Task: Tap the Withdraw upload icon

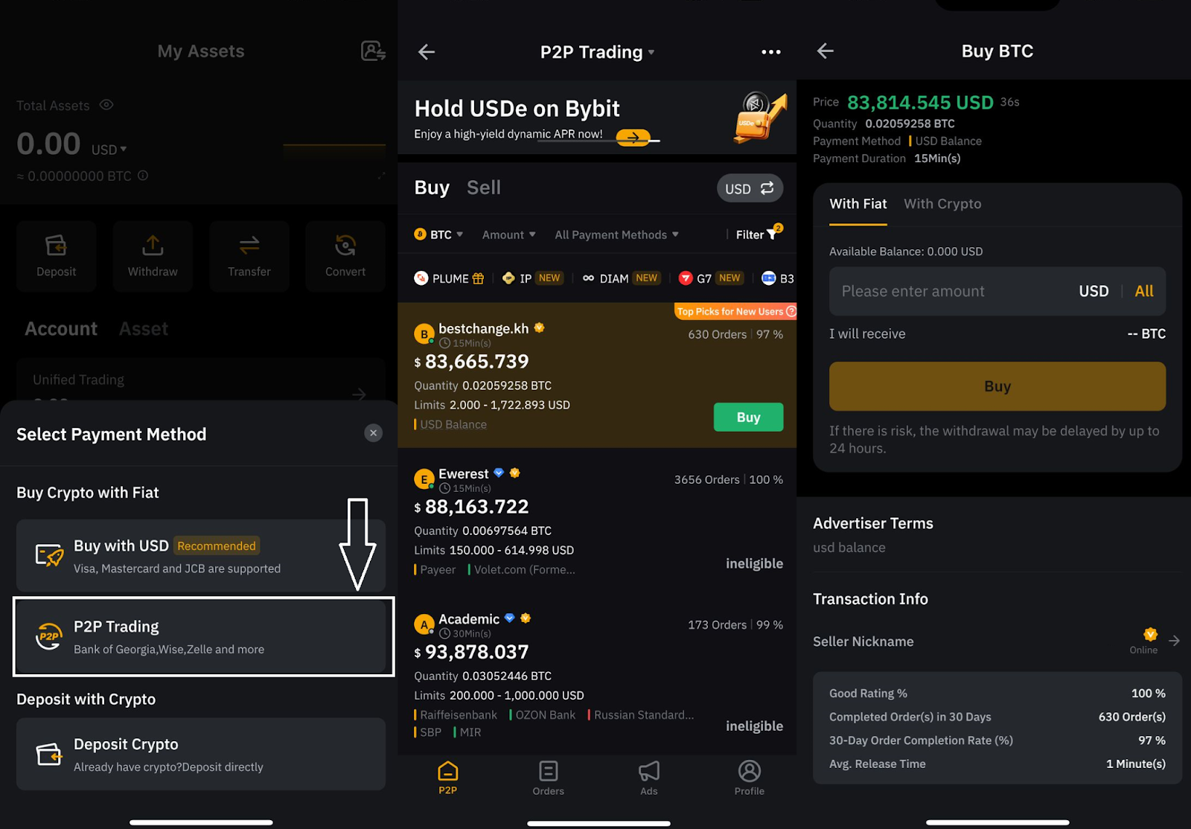Action: 153,245
